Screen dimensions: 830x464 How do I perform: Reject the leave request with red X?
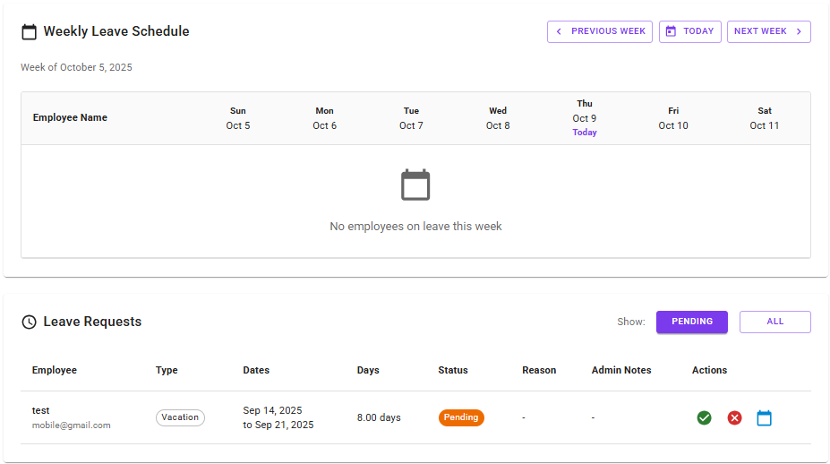(734, 417)
